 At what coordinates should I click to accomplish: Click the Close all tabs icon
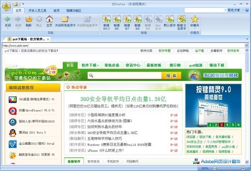coord(65,19)
